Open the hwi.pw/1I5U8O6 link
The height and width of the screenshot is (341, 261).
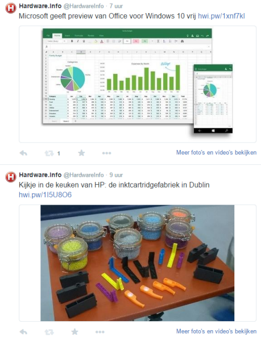click(45, 194)
